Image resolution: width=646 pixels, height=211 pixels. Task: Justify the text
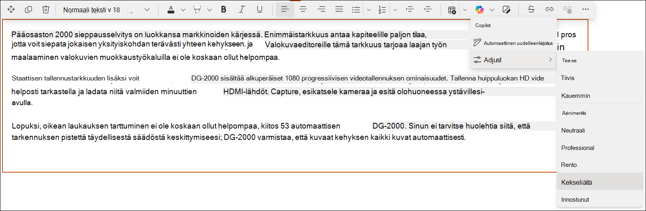click(339, 9)
